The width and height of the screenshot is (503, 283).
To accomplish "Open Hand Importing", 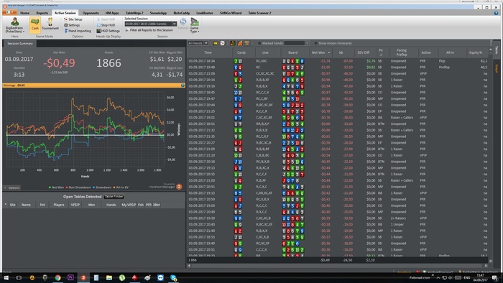I will (78, 31).
